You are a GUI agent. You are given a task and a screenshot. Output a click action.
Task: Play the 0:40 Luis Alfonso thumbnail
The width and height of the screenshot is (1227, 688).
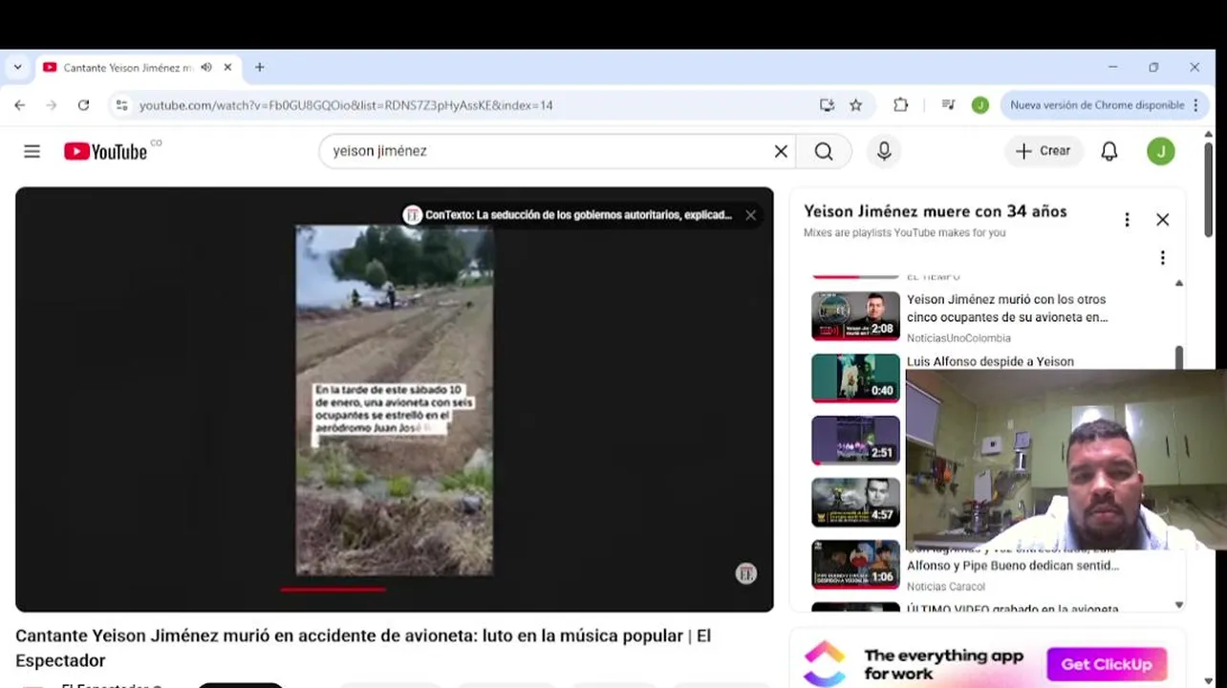pos(855,377)
